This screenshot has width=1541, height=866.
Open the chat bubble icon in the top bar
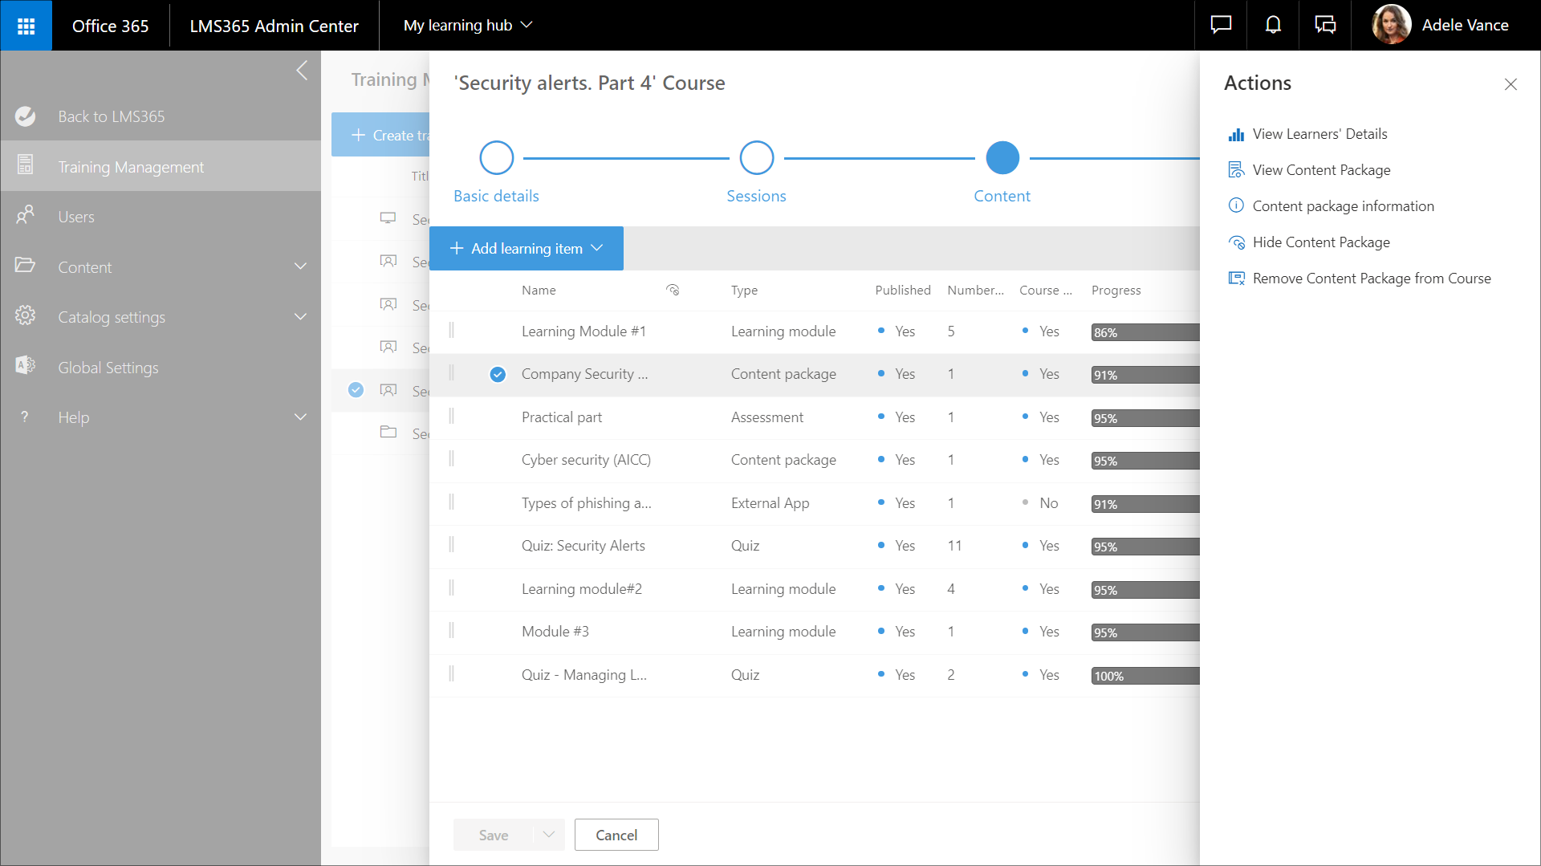point(1221,26)
